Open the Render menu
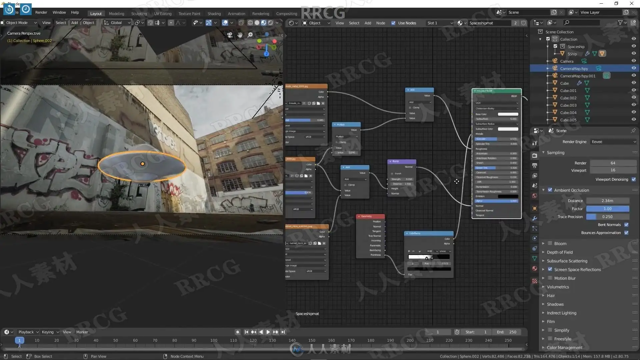This screenshot has height=360, width=640. click(x=41, y=12)
